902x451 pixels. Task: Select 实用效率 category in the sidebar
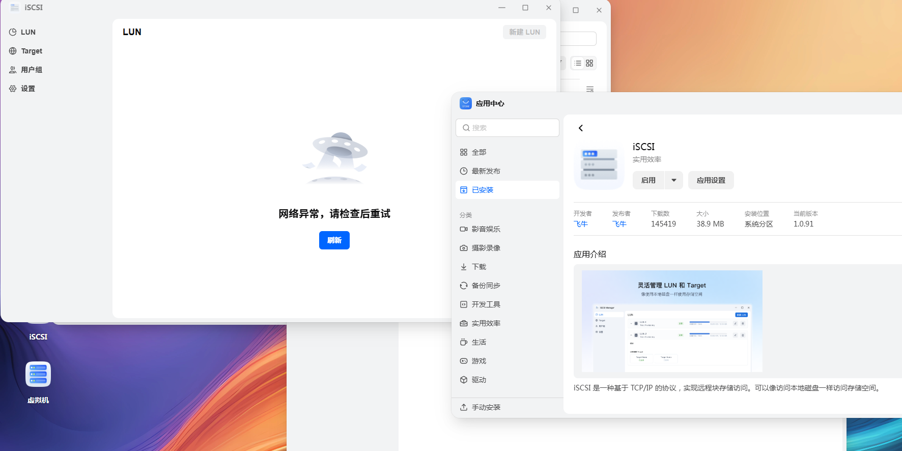tap(508, 323)
